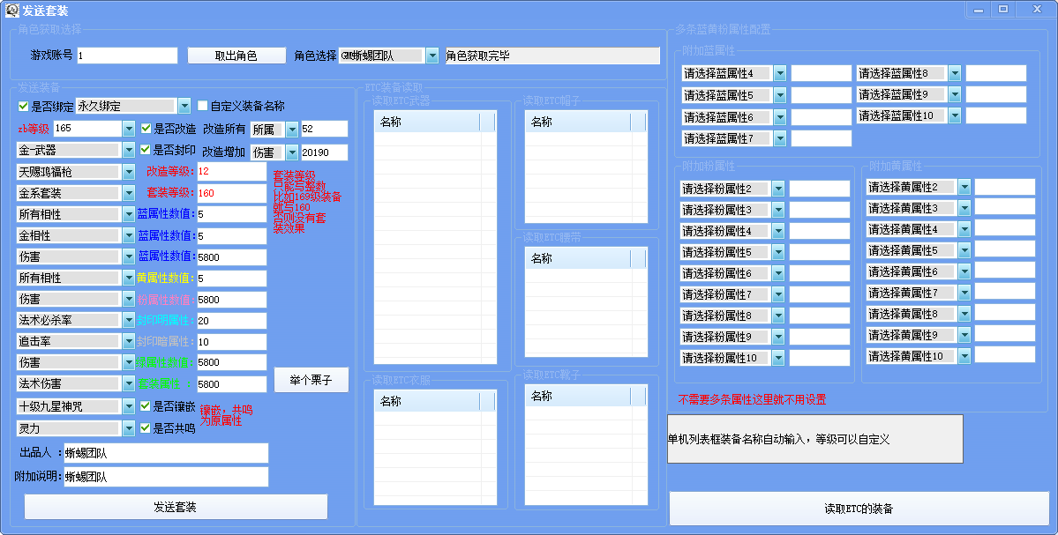Open the 金-武器 equipment type dropdown
Image resolution: width=1058 pixels, height=535 pixels.
pos(128,151)
